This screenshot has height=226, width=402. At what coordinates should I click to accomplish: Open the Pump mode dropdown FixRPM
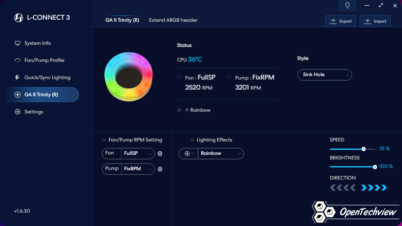pos(138,169)
